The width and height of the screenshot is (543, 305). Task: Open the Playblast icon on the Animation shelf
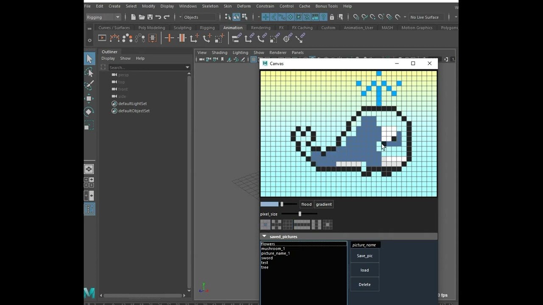click(102, 38)
